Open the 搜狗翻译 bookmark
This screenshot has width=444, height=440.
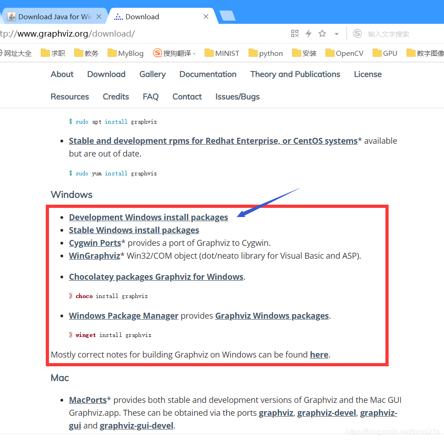point(174,53)
